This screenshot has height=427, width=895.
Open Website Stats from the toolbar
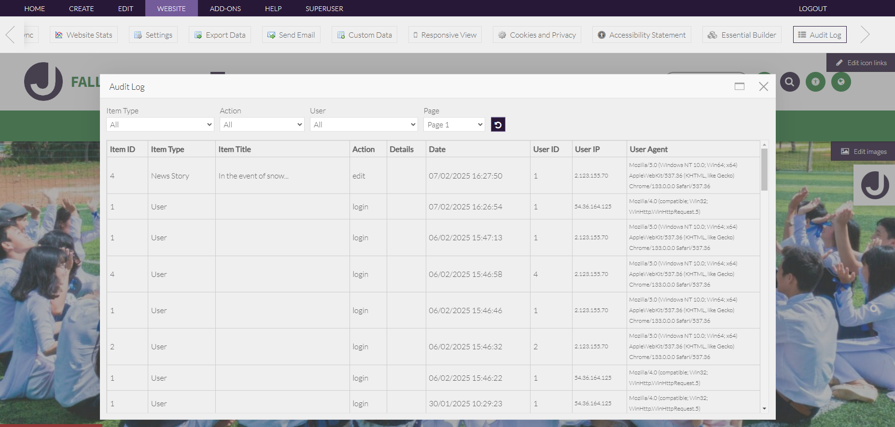(x=84, y=35)
